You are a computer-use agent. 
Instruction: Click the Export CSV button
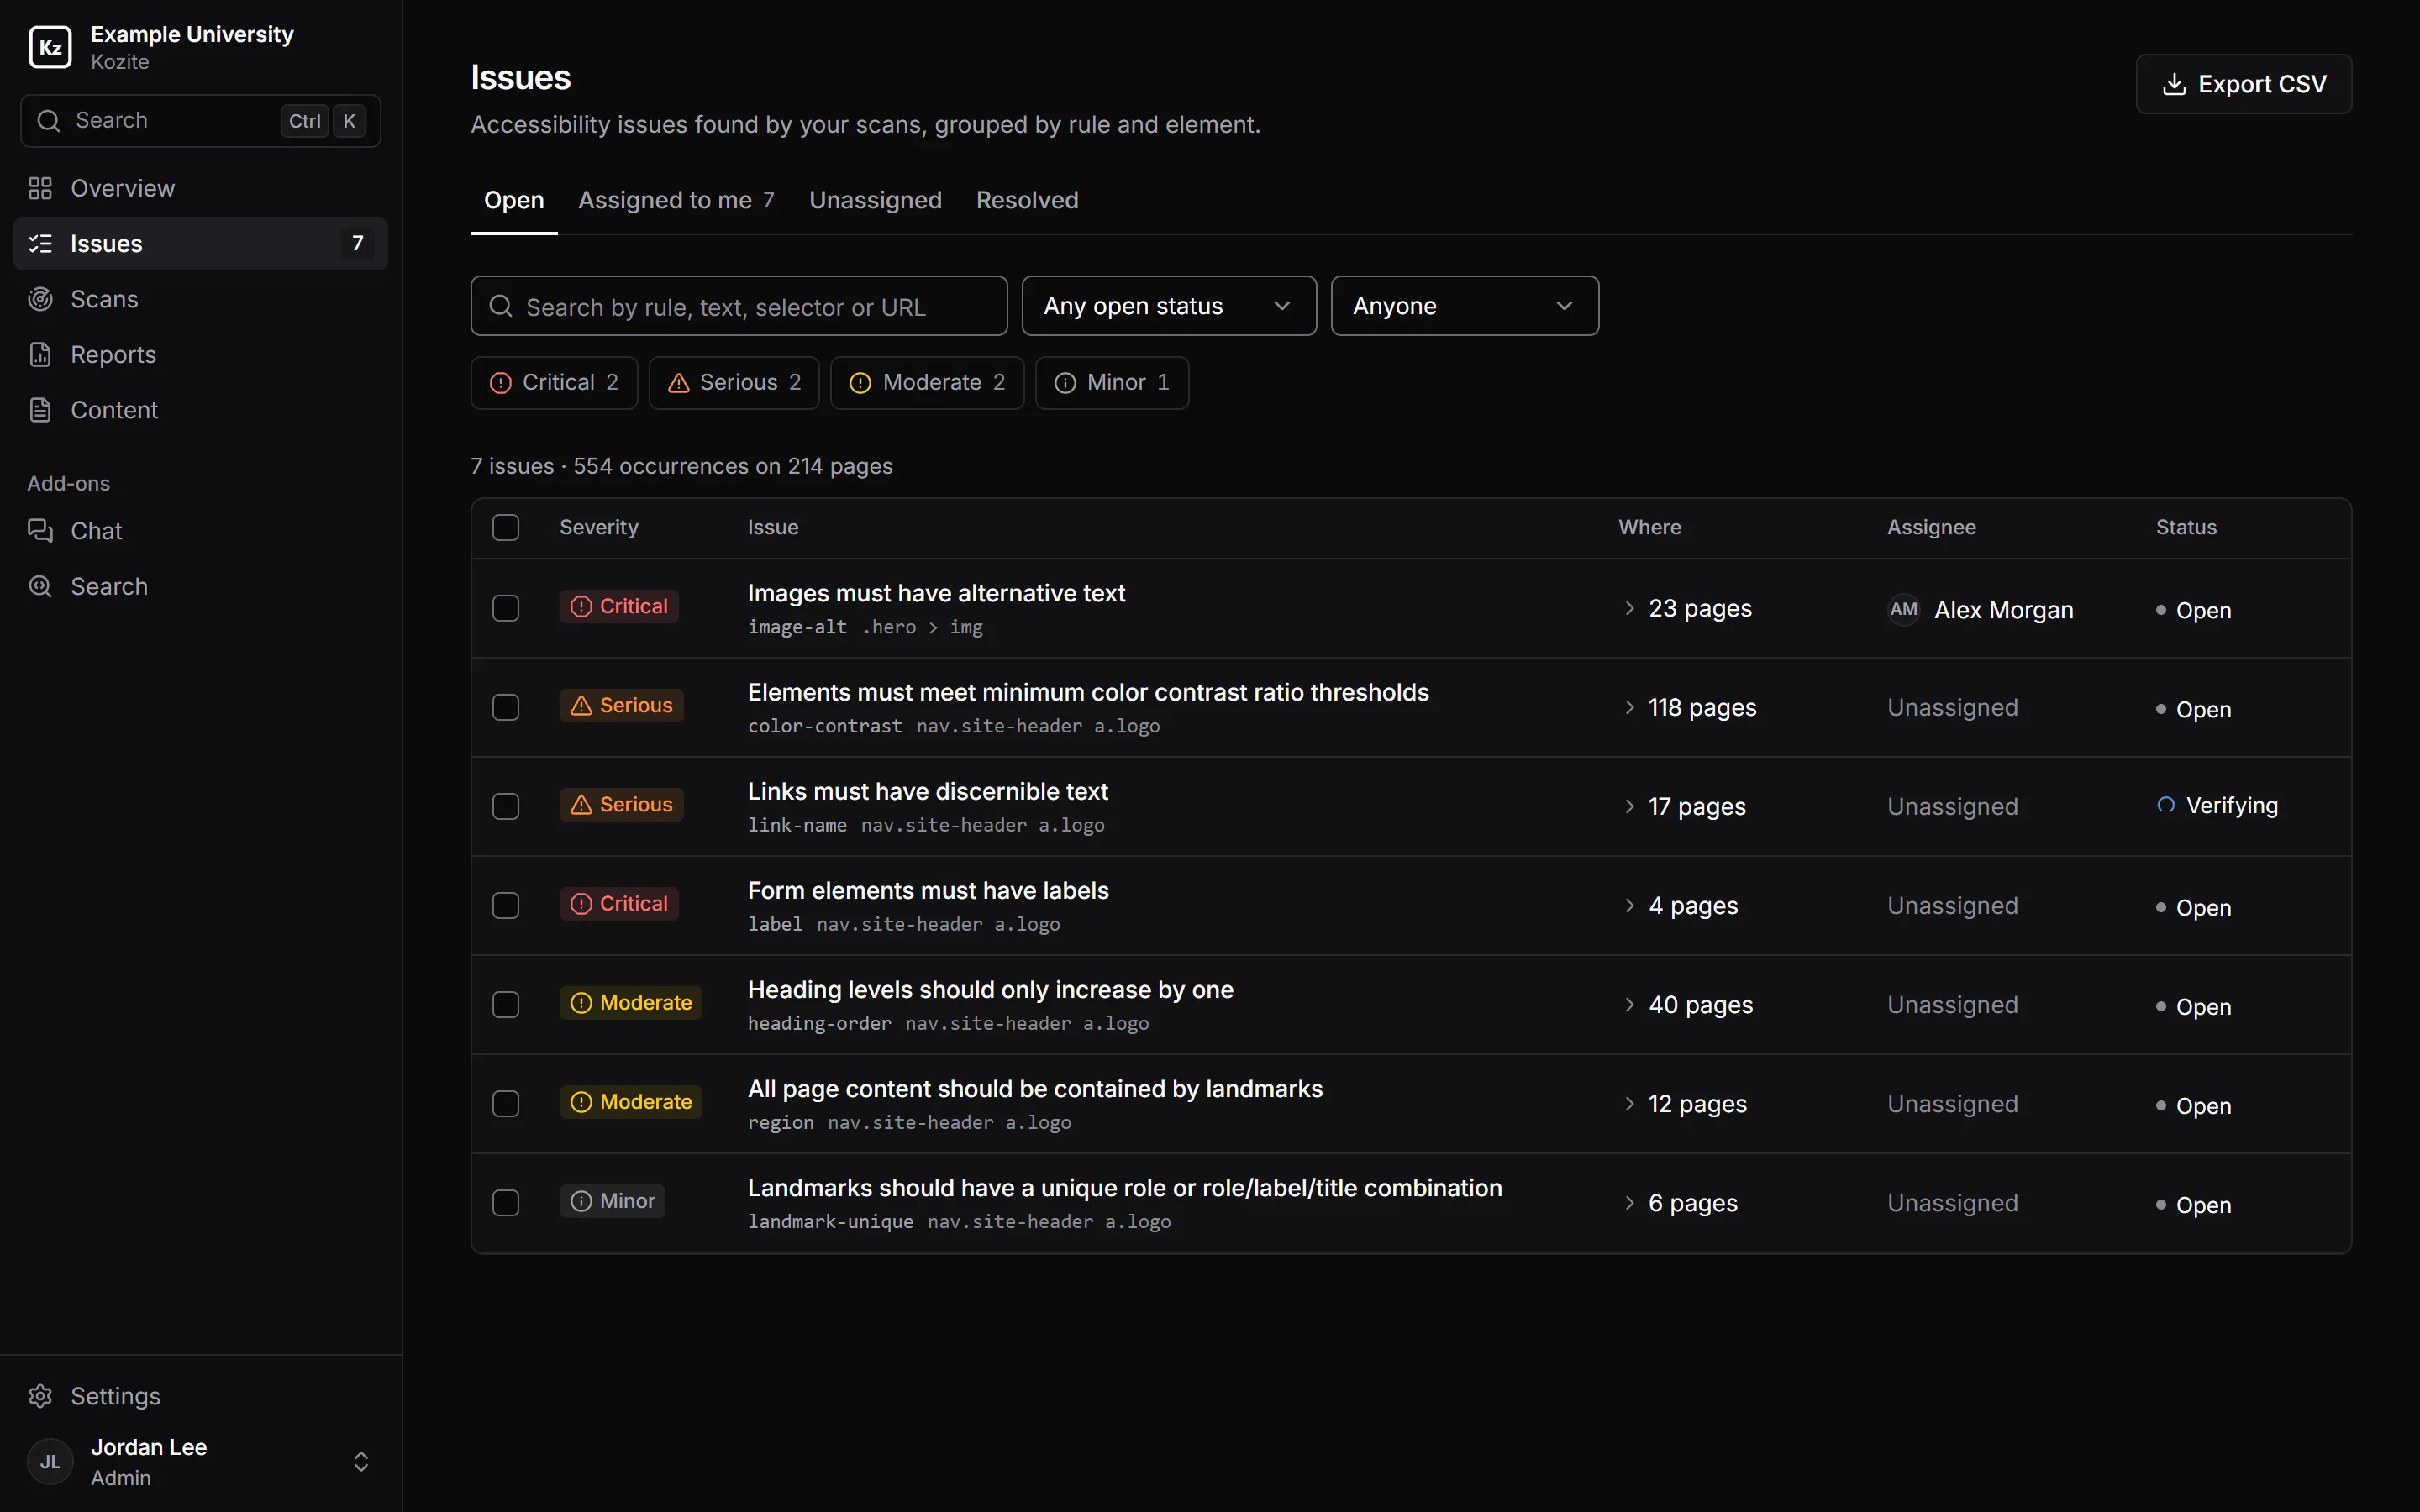pyautogui.click(x=2243, y=84)
